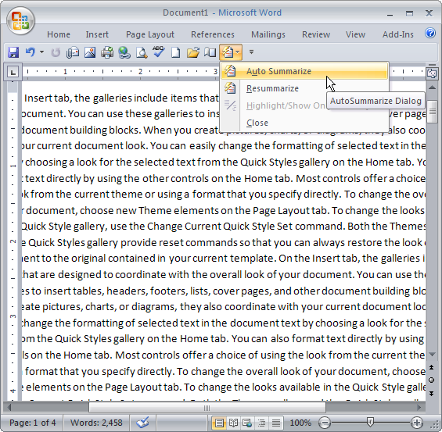The height and width of the screenshot is (432, 442).
Task: Open Print Preview magnifier icon
Action: click(x=142, y=52)
